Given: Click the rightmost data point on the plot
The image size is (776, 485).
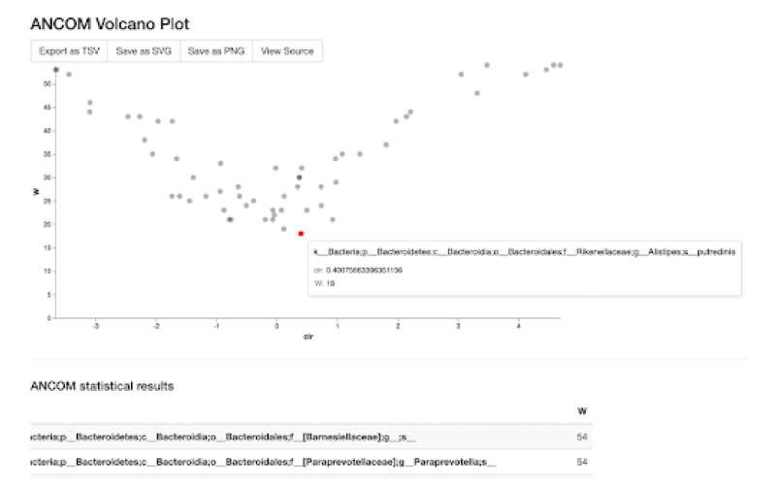Looking at the screenshot, I should click(561, 65).
